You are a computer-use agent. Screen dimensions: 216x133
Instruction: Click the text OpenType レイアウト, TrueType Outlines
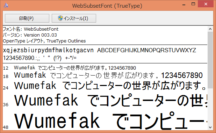[44, 41]
